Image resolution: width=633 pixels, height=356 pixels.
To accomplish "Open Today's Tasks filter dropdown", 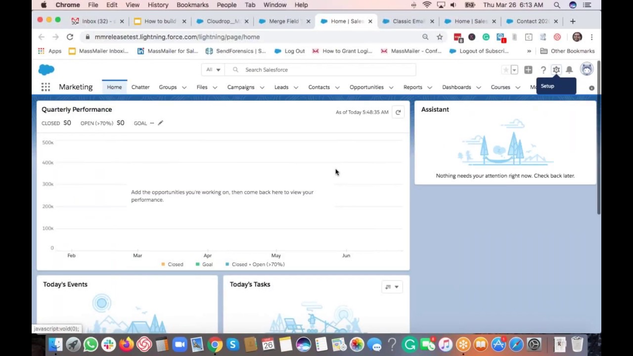I will 392,287.
